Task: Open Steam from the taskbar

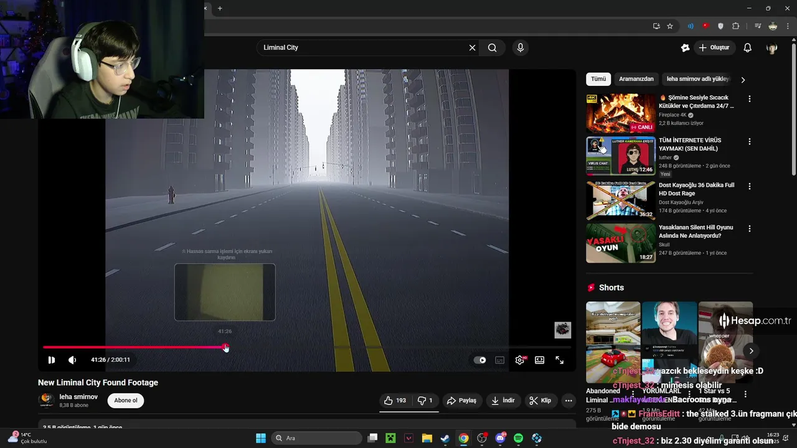Action: click(445, 438)
